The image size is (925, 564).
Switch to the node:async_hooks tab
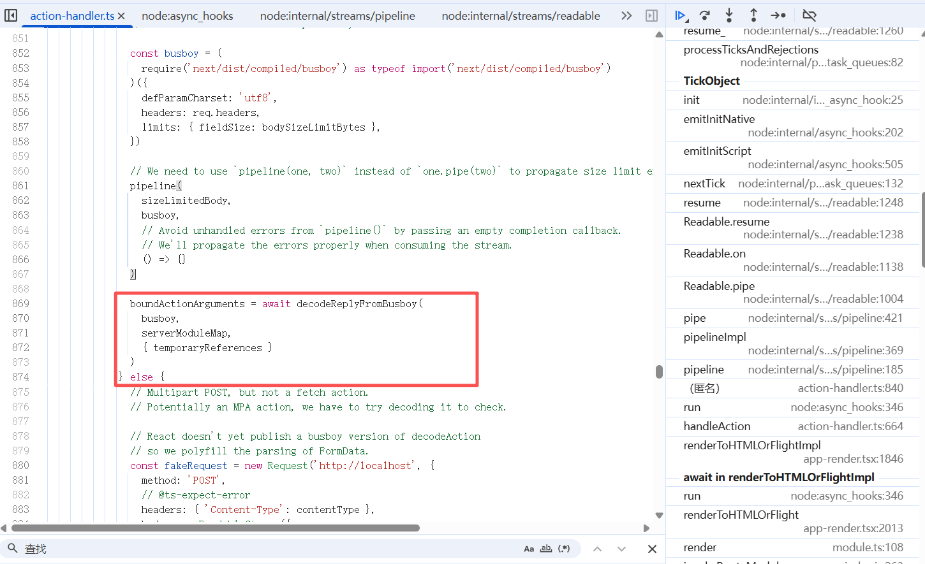tap(187, 16)
